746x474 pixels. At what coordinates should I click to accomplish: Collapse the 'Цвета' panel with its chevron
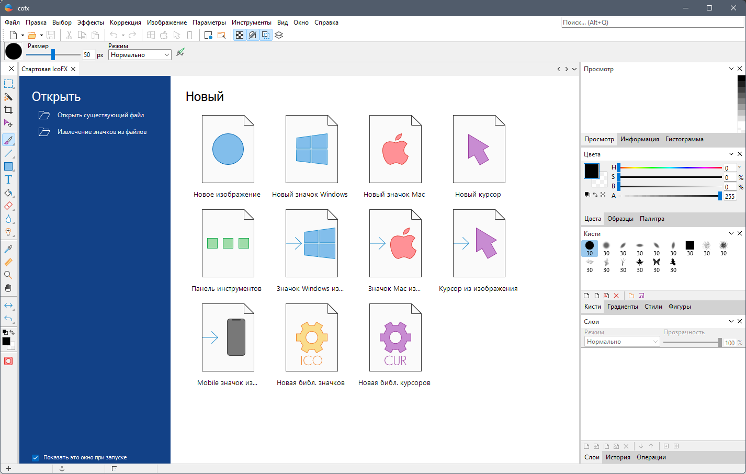731,154
